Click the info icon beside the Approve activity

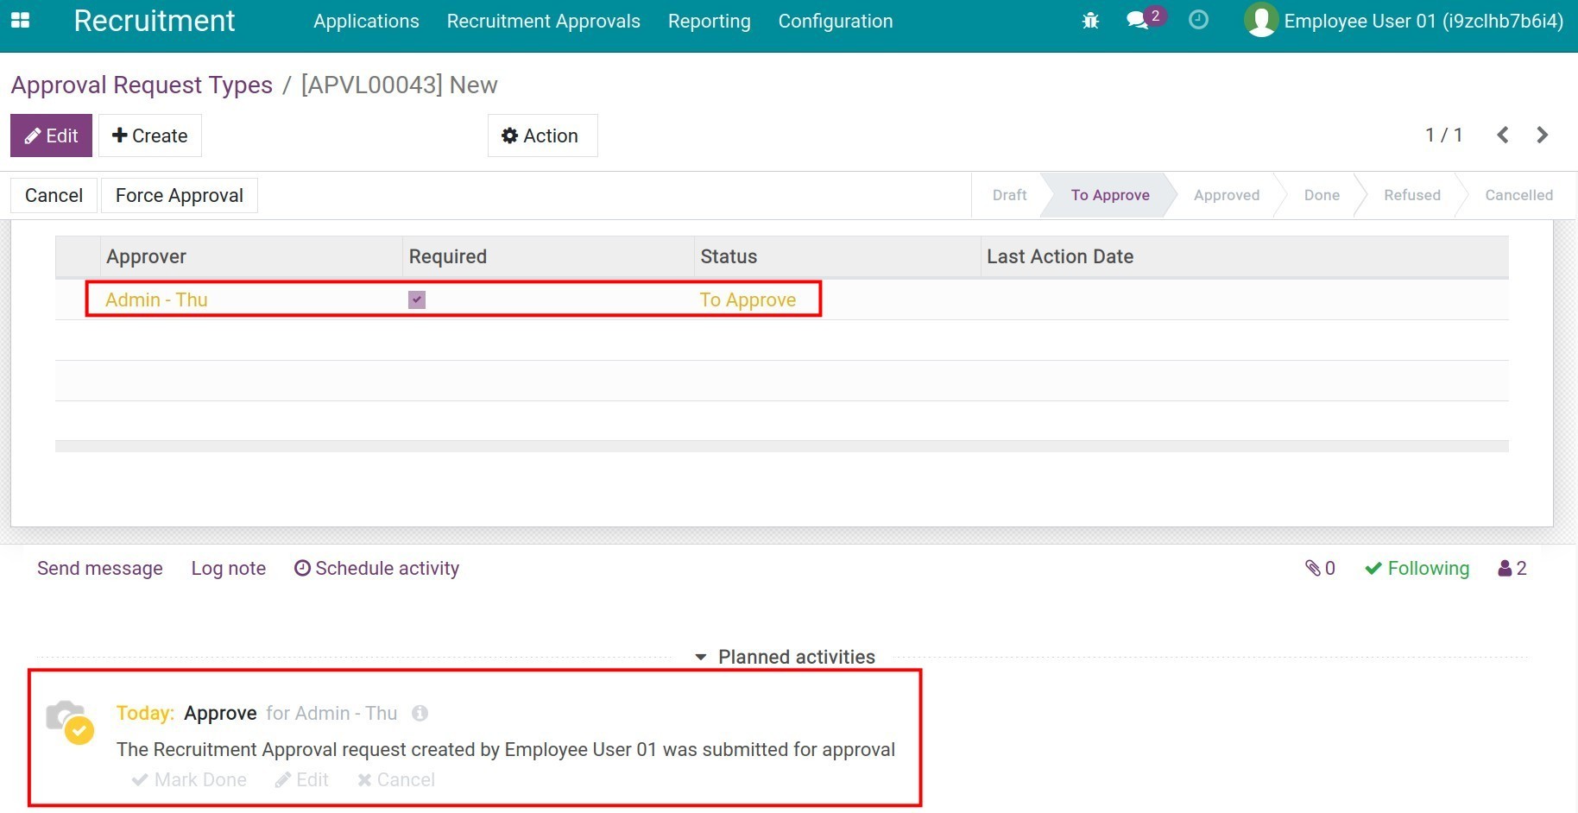[420, 713]
